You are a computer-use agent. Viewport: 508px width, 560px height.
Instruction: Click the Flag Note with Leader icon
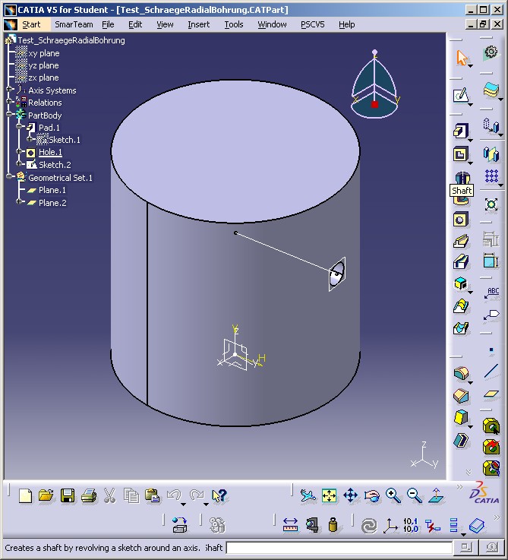pyautogui.click(x=491, y=315)
